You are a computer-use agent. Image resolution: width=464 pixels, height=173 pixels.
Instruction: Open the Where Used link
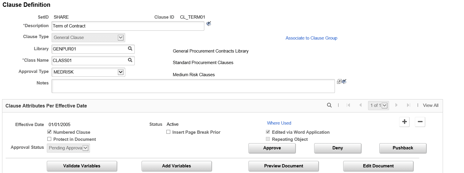tap(279, 123)
